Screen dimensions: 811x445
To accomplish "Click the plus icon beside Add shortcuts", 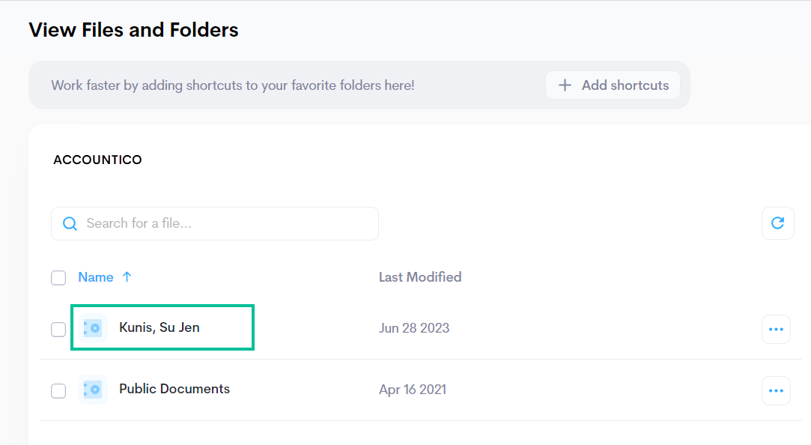I will pyautogui.click(x=565, y=85).
